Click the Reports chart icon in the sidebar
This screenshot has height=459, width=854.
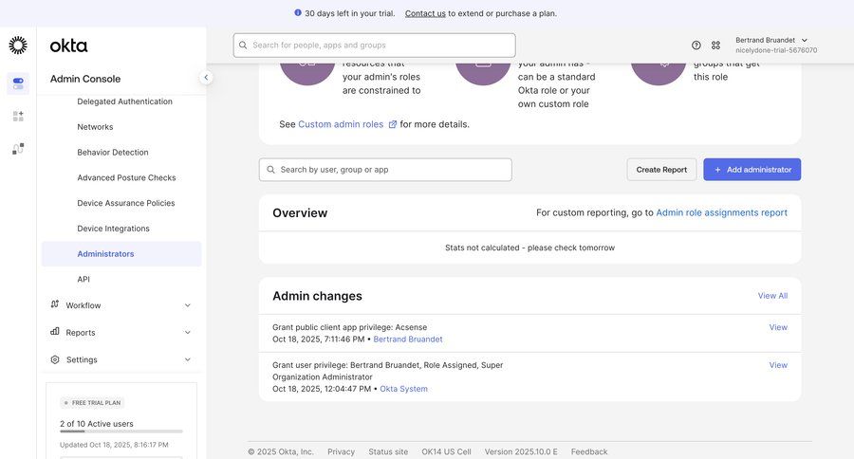click(54, 332)
